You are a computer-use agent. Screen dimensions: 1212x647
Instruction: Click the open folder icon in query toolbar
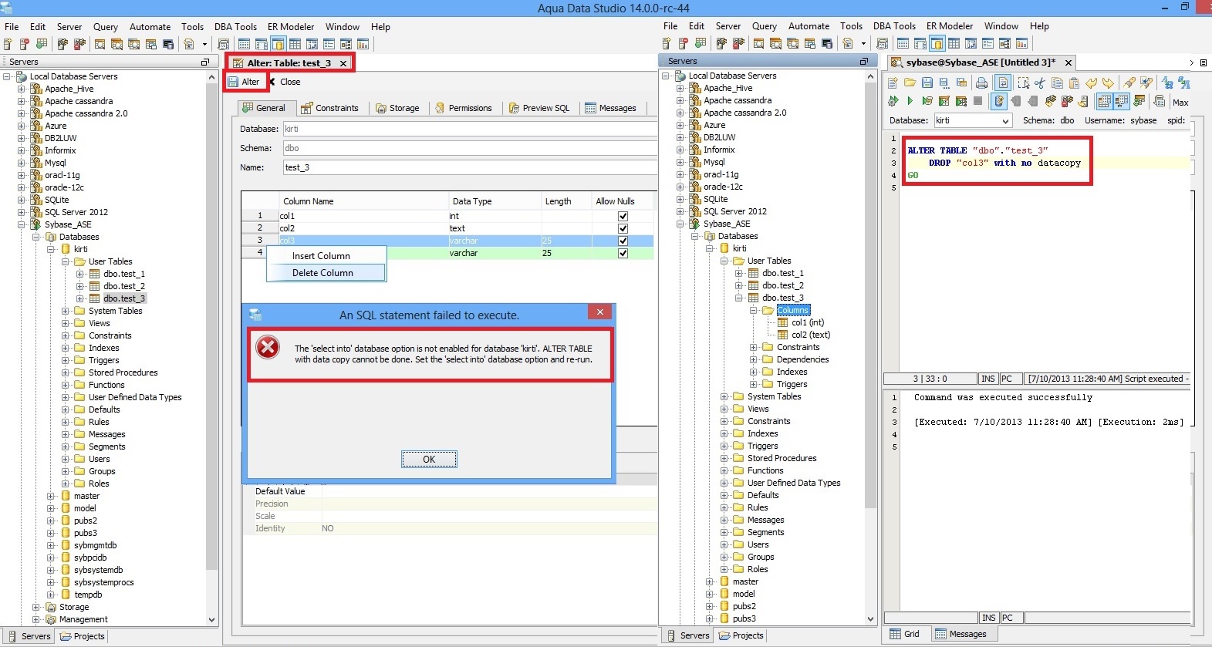tap(910, 83)
